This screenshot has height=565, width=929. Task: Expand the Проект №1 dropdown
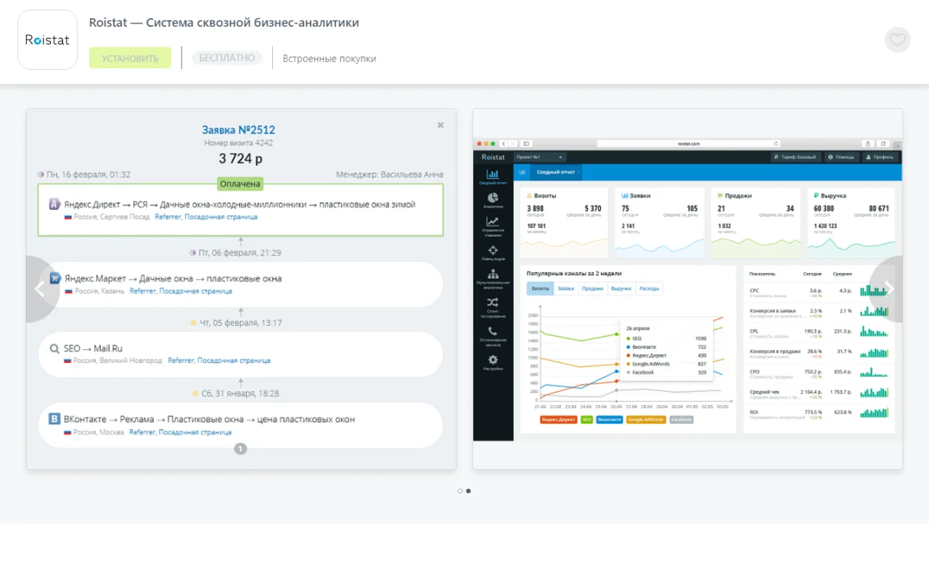pos(540,157)
